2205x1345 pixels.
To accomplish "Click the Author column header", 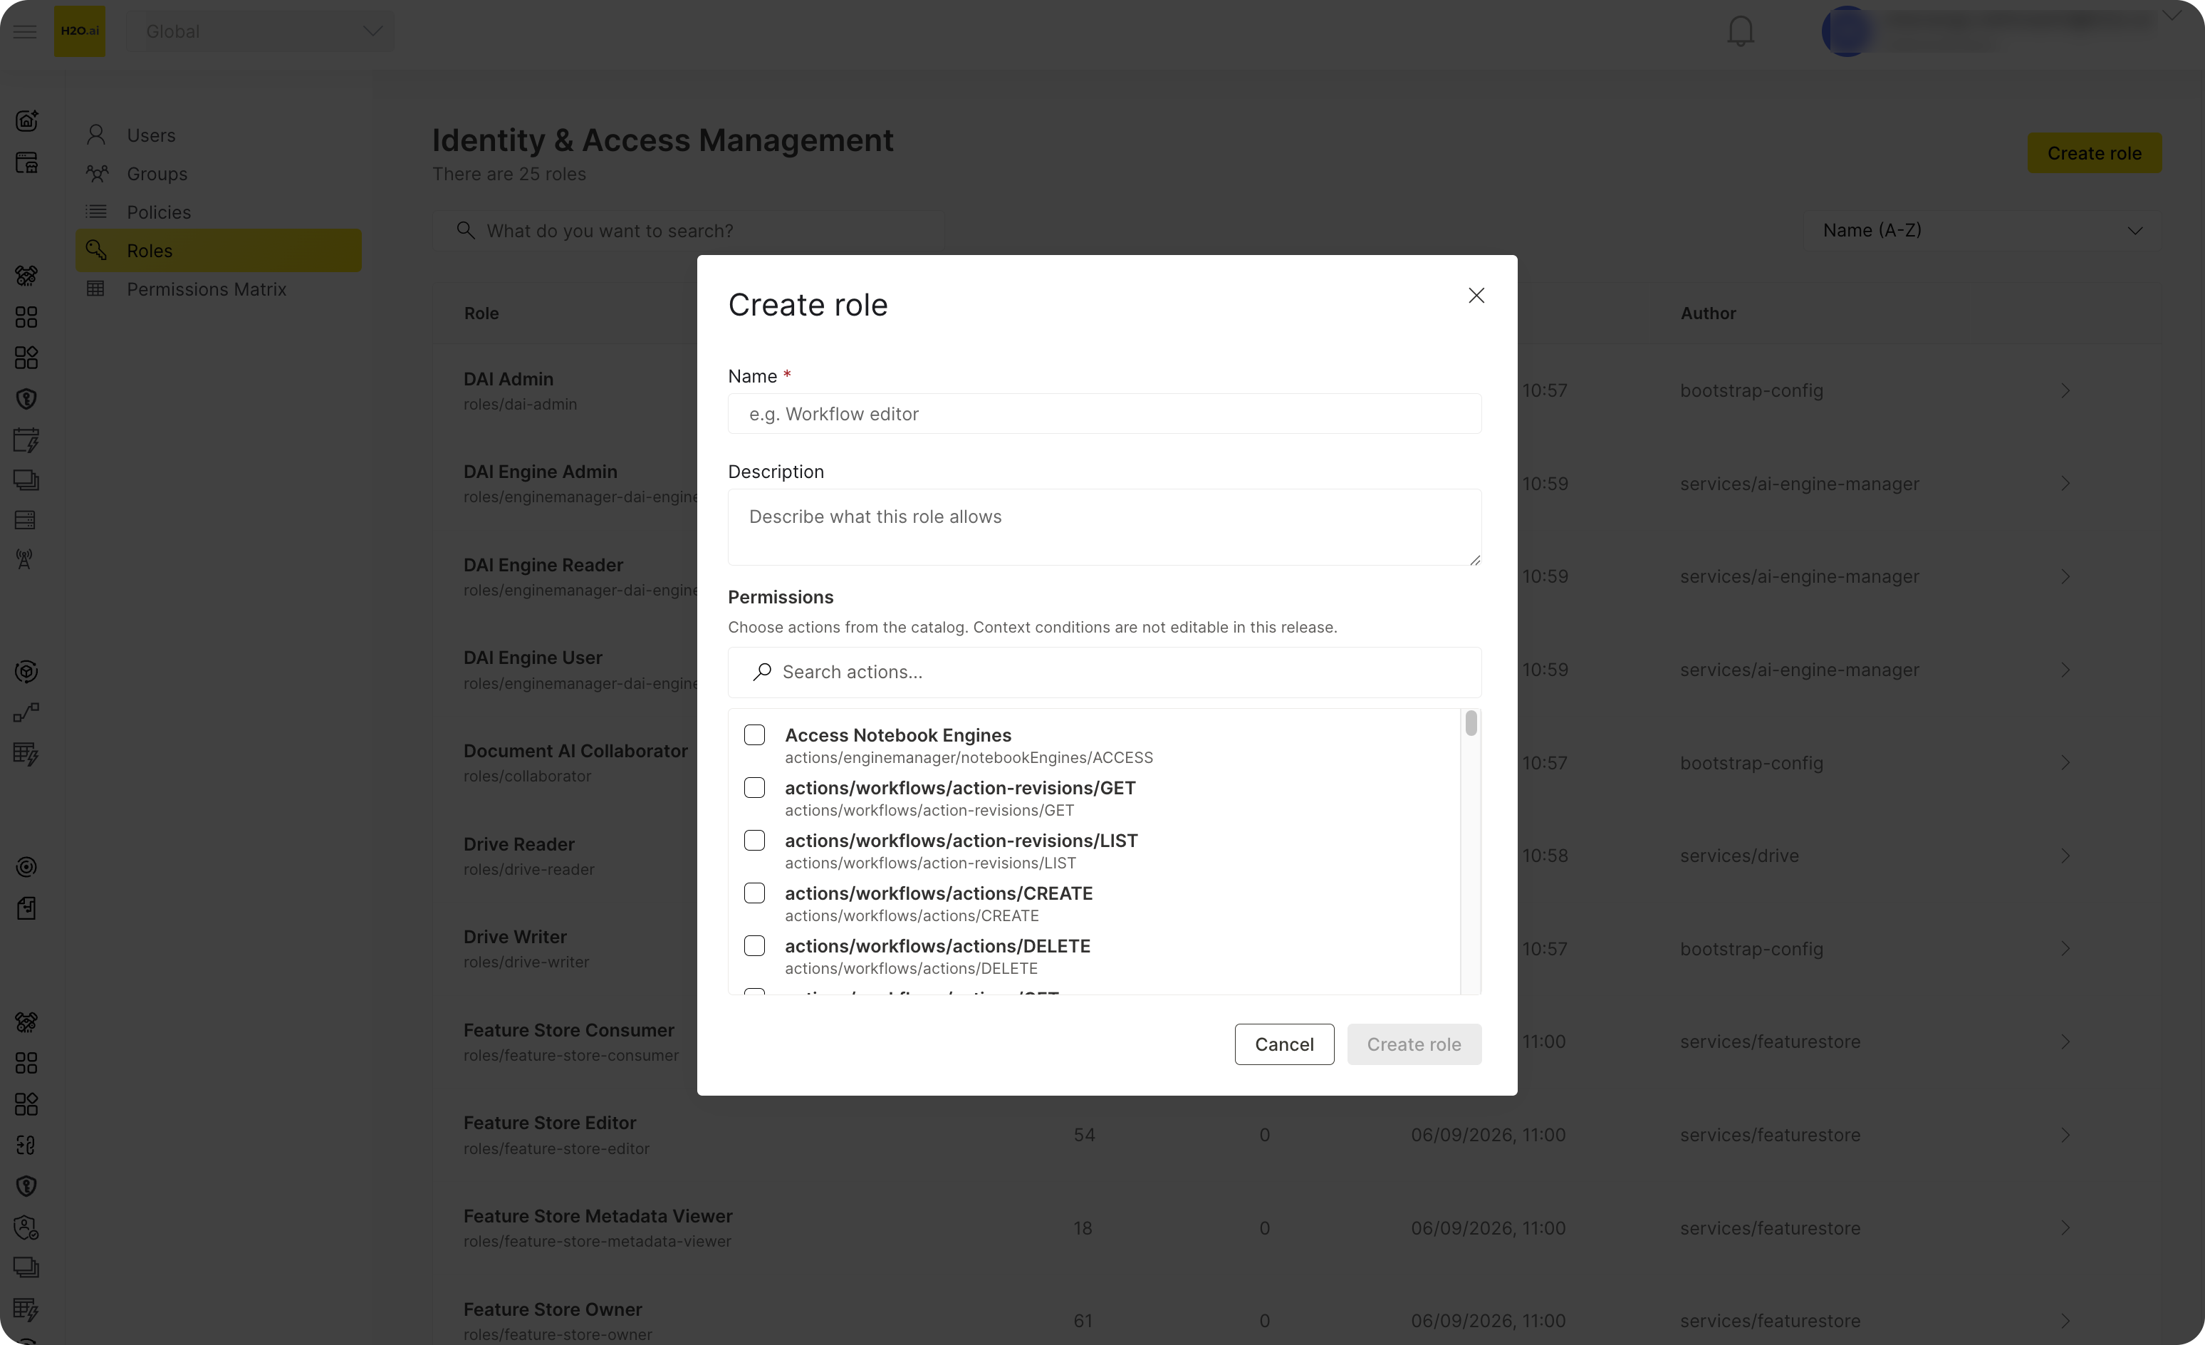I will coord(1707,313).
